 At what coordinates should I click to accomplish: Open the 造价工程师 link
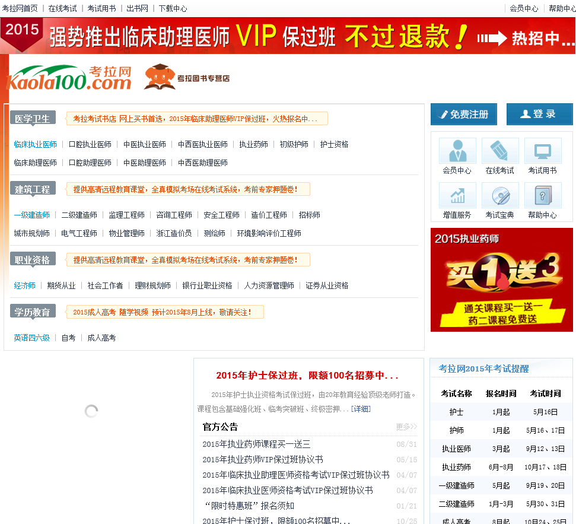(269, 215)
